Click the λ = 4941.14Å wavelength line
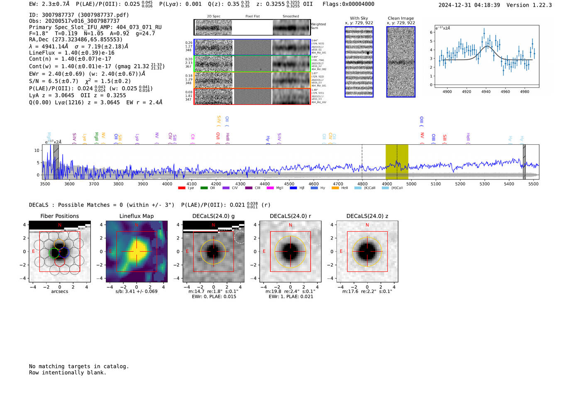The height and width of the screenshot is (395, 581). tap(79, 46)
